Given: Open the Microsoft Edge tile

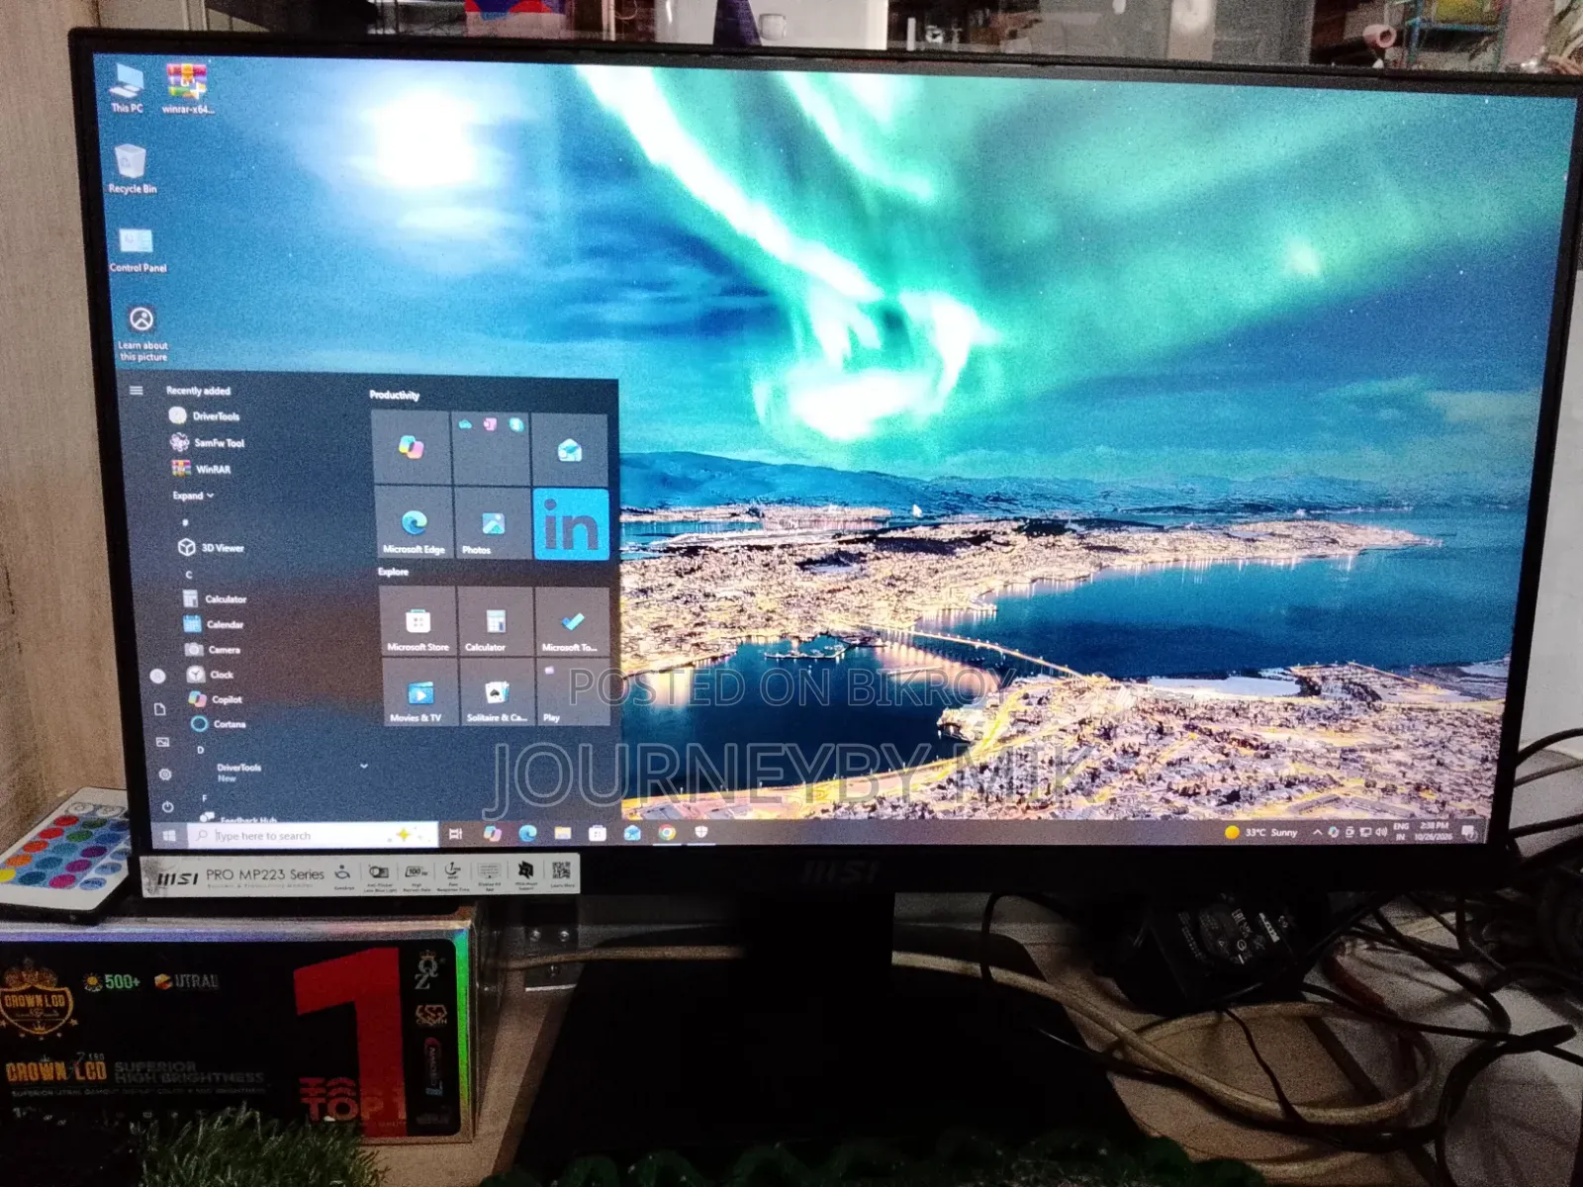Looking at the screenshot, I should click(414, 523).
